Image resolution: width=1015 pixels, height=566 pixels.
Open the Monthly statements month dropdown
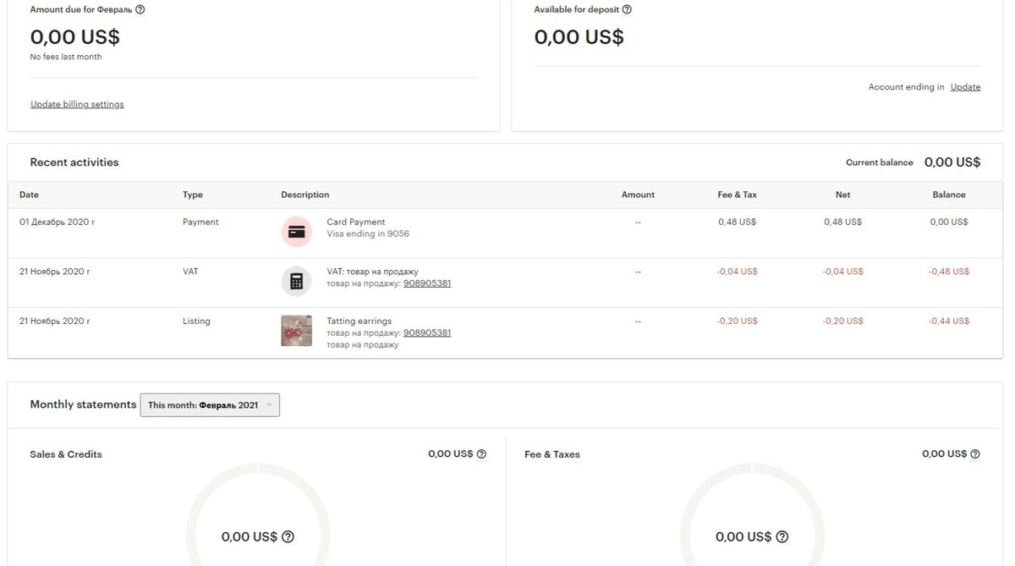tap(210, 405)
